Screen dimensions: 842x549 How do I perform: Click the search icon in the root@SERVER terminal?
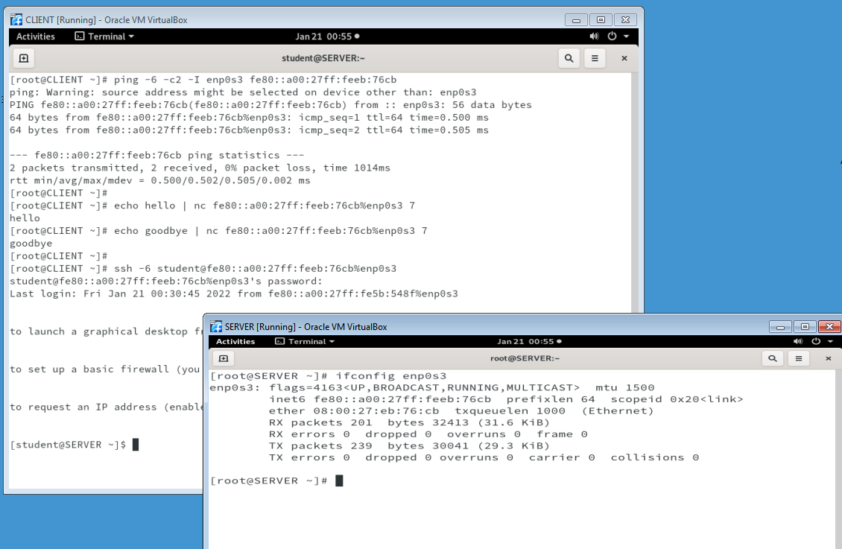[x=773, y=358]
